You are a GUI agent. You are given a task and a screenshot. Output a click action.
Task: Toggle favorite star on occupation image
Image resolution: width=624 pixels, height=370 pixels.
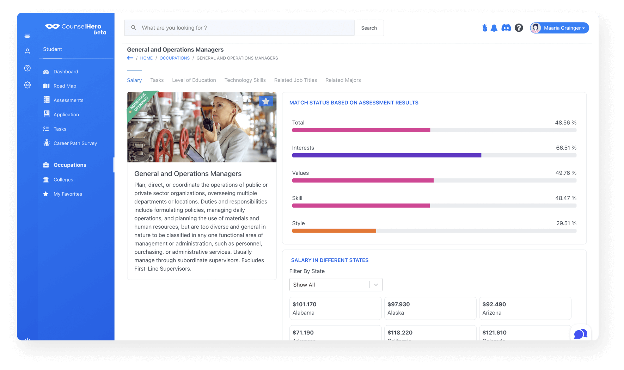266,101
